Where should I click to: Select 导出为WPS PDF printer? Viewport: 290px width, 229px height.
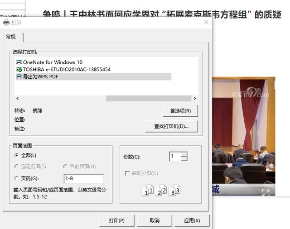point(94,76)
